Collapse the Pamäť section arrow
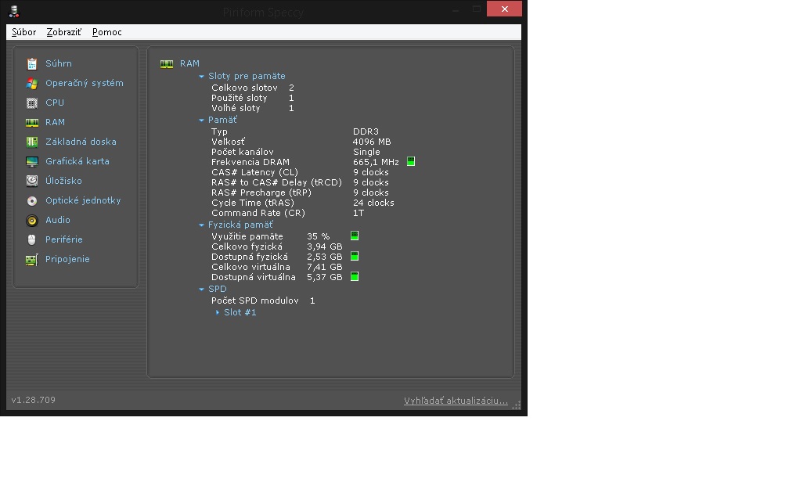Viewport: 789px width, 493px height. pyautogui.click(x=201, y=121)
